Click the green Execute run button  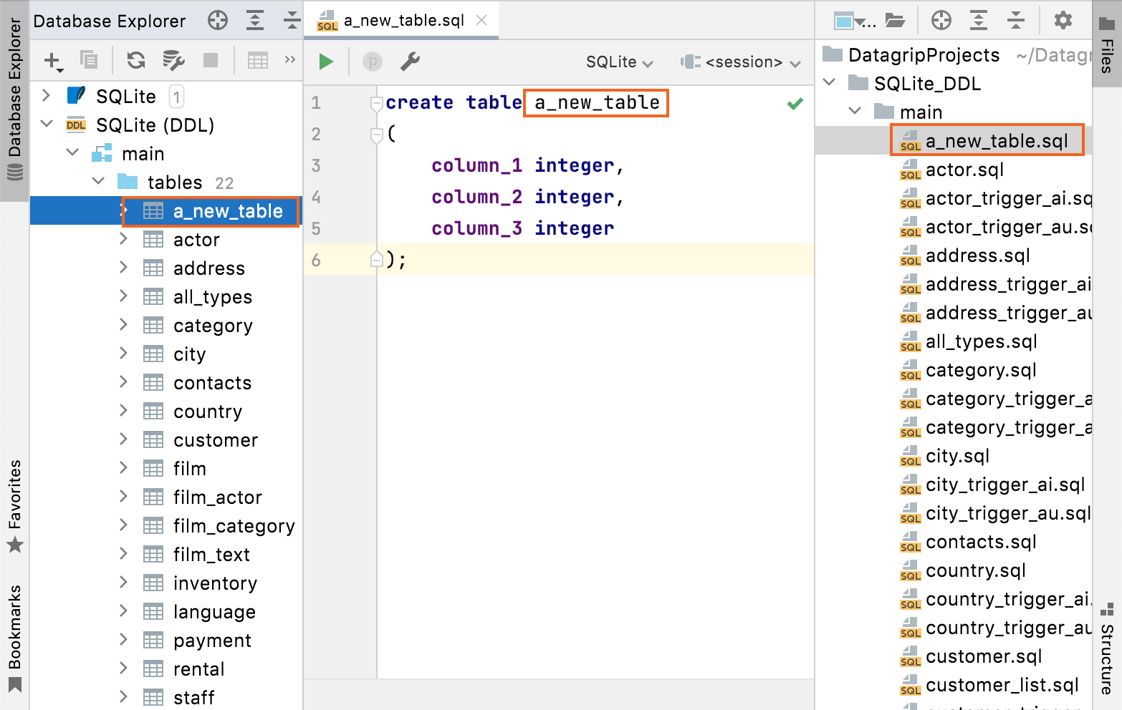(326, 62)
